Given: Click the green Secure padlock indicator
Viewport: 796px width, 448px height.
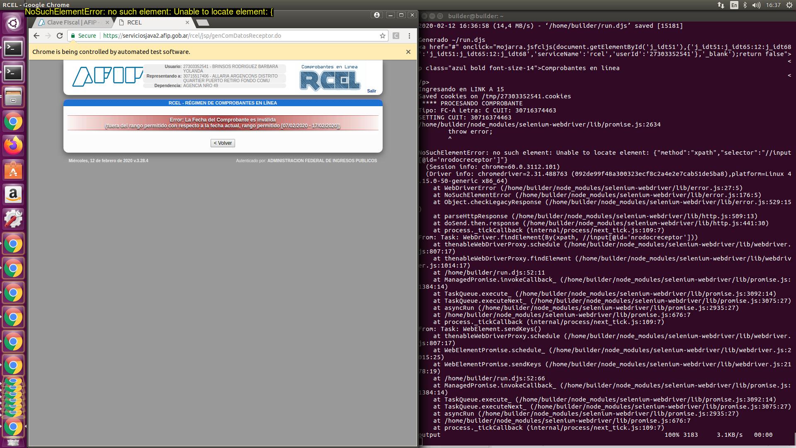Looking at the screenshot, I should point(83,36).
